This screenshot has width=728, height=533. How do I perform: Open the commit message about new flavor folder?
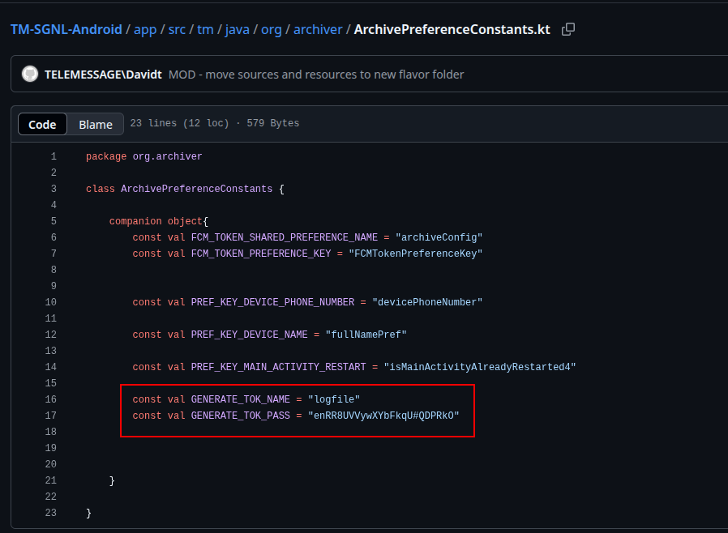click(316, 75)
